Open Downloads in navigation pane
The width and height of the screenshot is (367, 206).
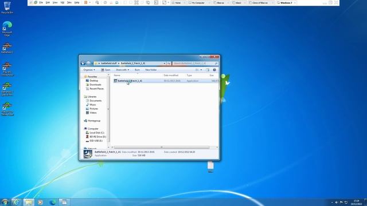tap(93, 85)
